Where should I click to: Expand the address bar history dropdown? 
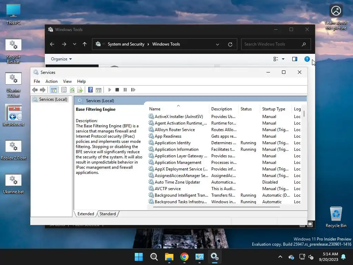click(x=218, y=45)
